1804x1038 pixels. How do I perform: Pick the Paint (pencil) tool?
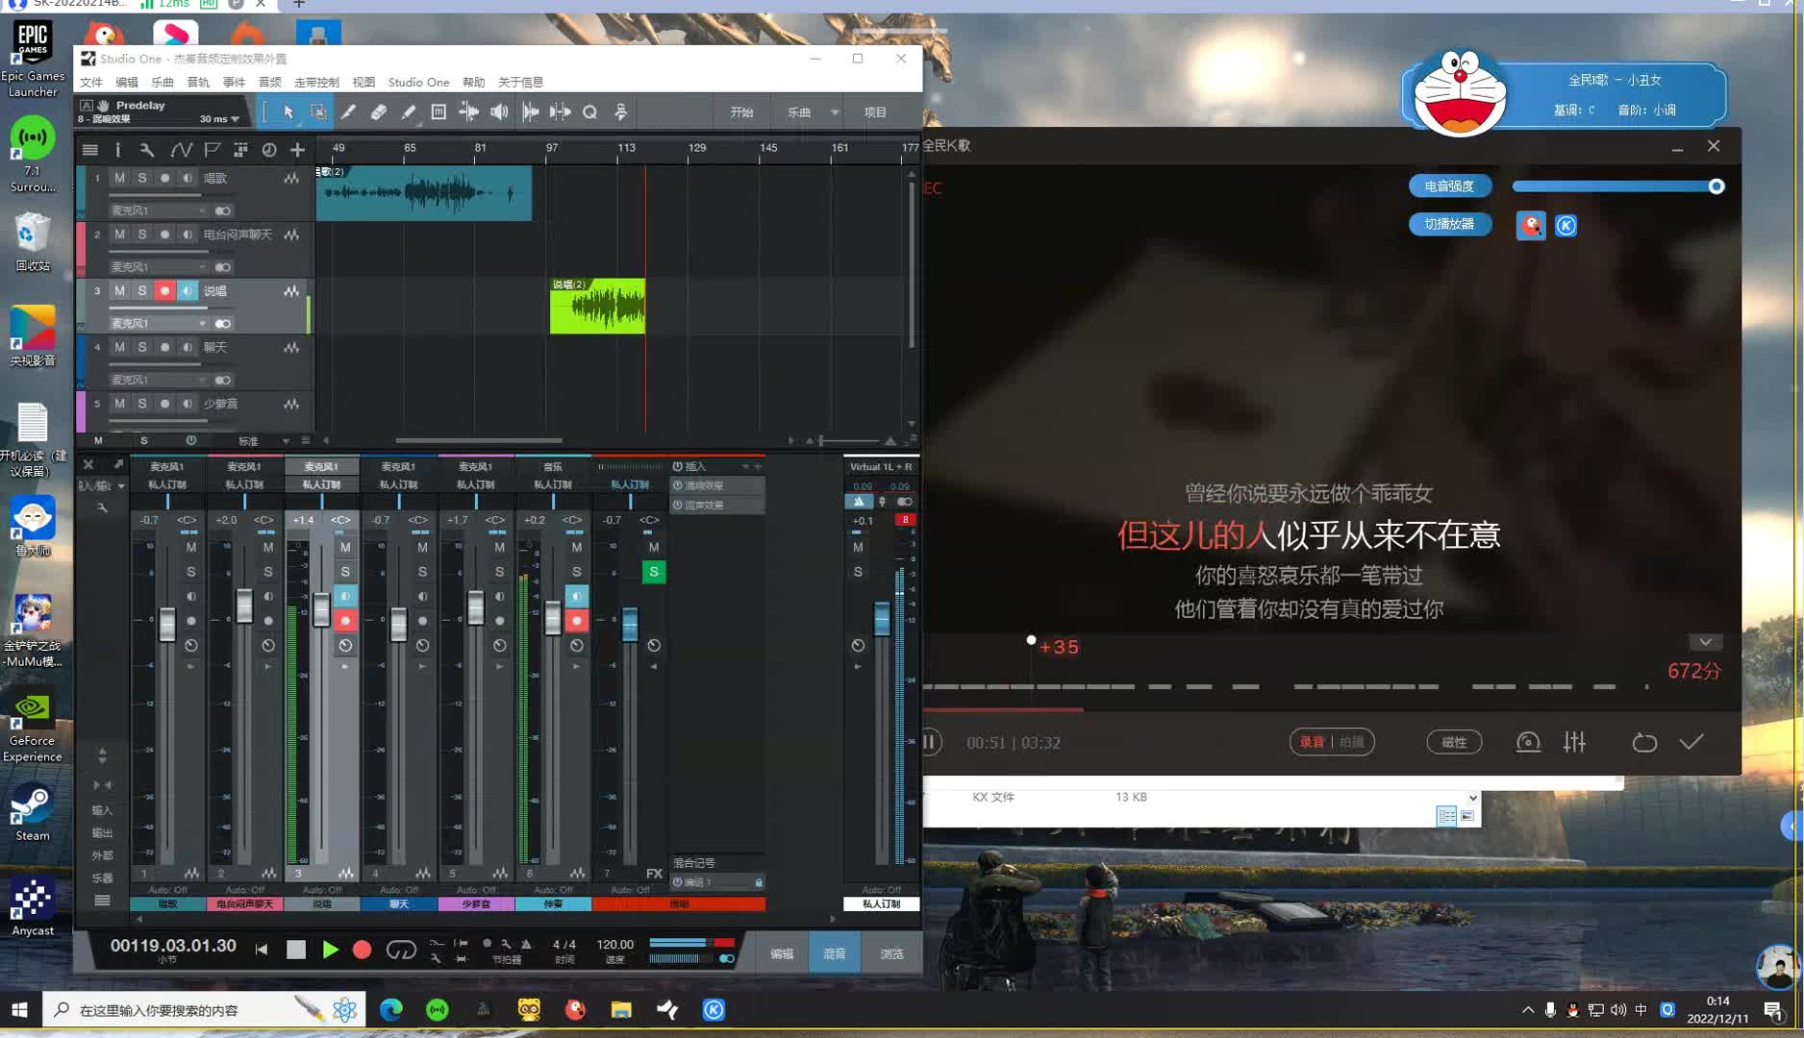coord(409,112)
